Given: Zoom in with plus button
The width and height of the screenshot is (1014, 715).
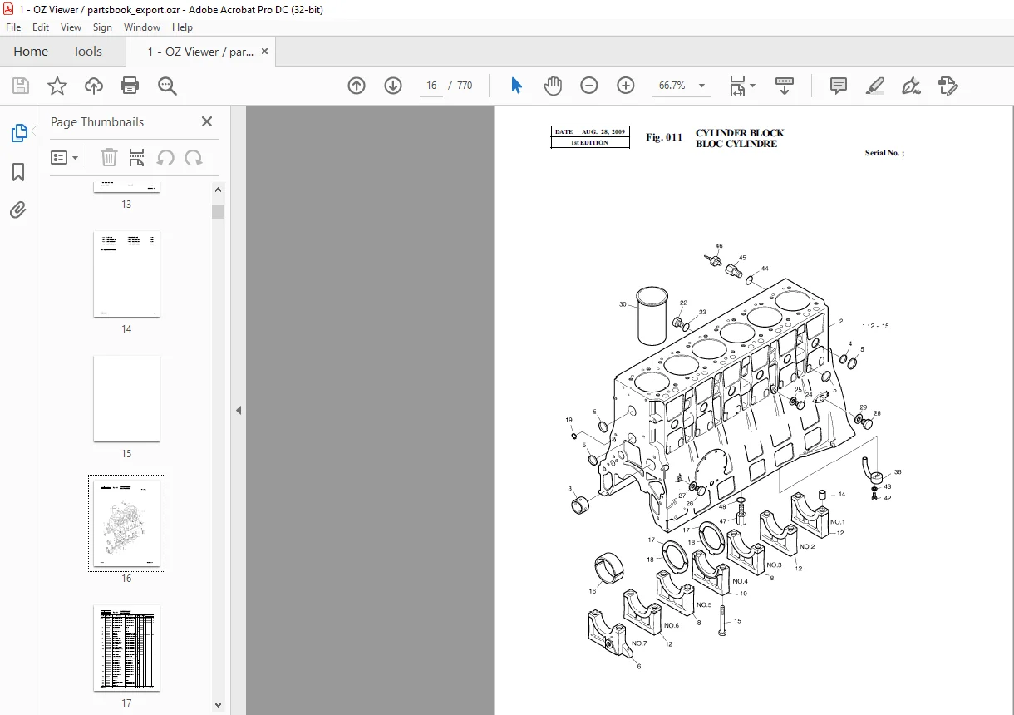Looking at the screenshot, I should point(626,86).
